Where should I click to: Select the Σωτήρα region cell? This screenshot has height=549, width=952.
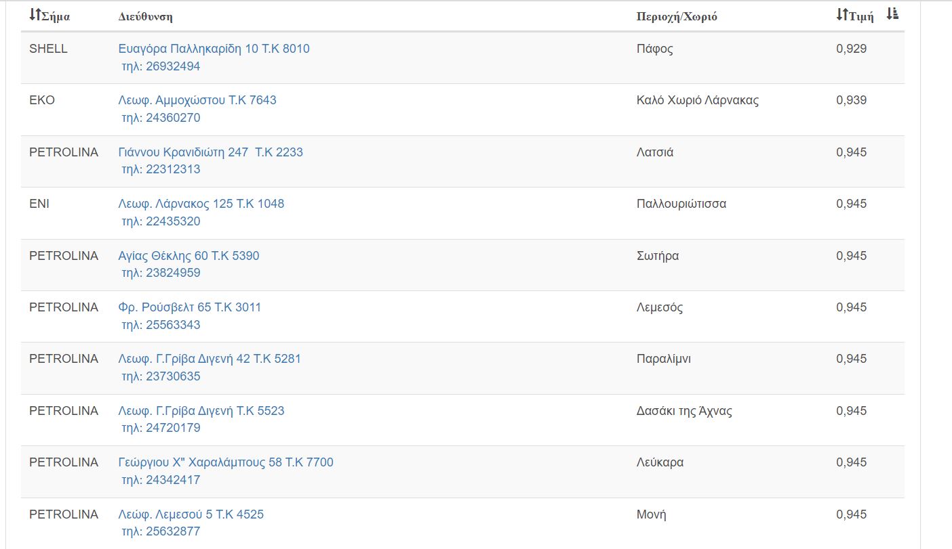point(658,256)
